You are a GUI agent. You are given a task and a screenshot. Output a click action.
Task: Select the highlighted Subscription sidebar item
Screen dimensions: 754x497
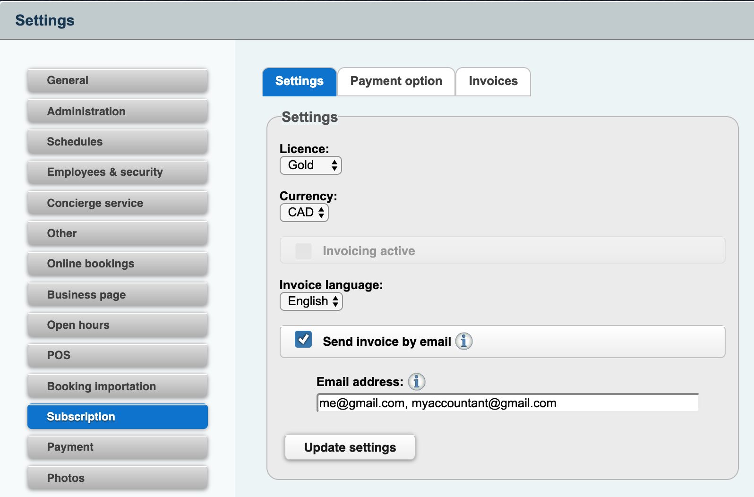tap(118, 417)
